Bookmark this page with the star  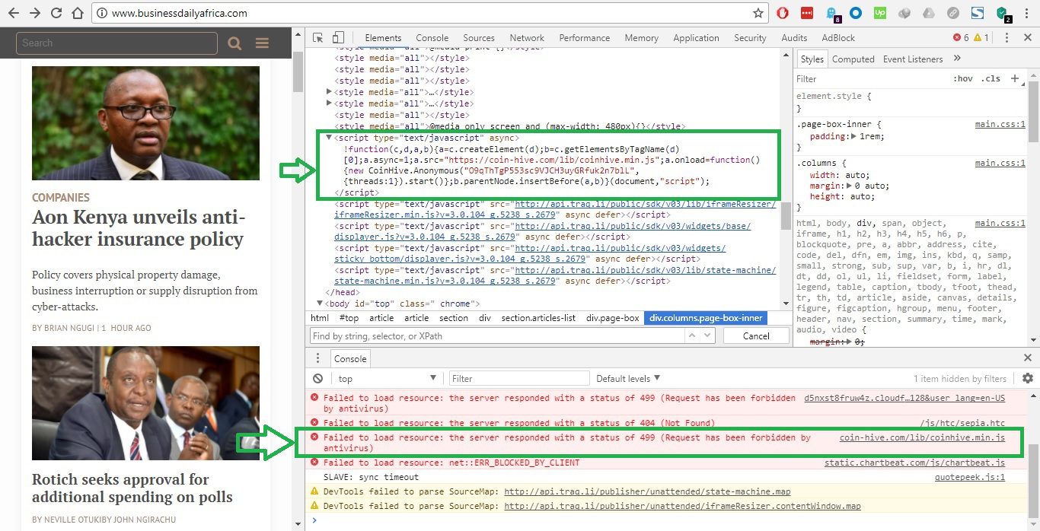pyautogui.click(x=758, y=13)
